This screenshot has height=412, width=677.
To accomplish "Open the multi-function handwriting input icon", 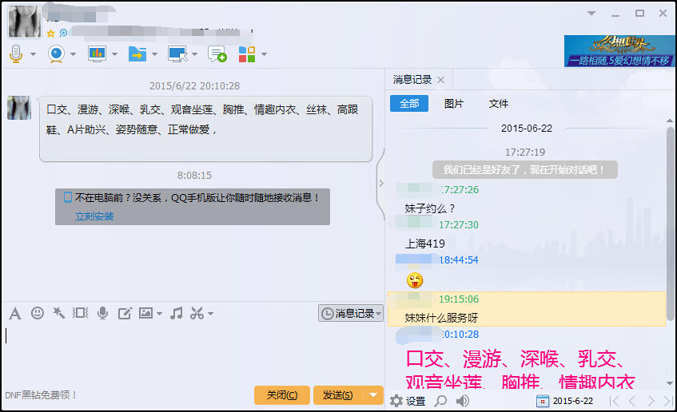I will click(x=125, y=313).
